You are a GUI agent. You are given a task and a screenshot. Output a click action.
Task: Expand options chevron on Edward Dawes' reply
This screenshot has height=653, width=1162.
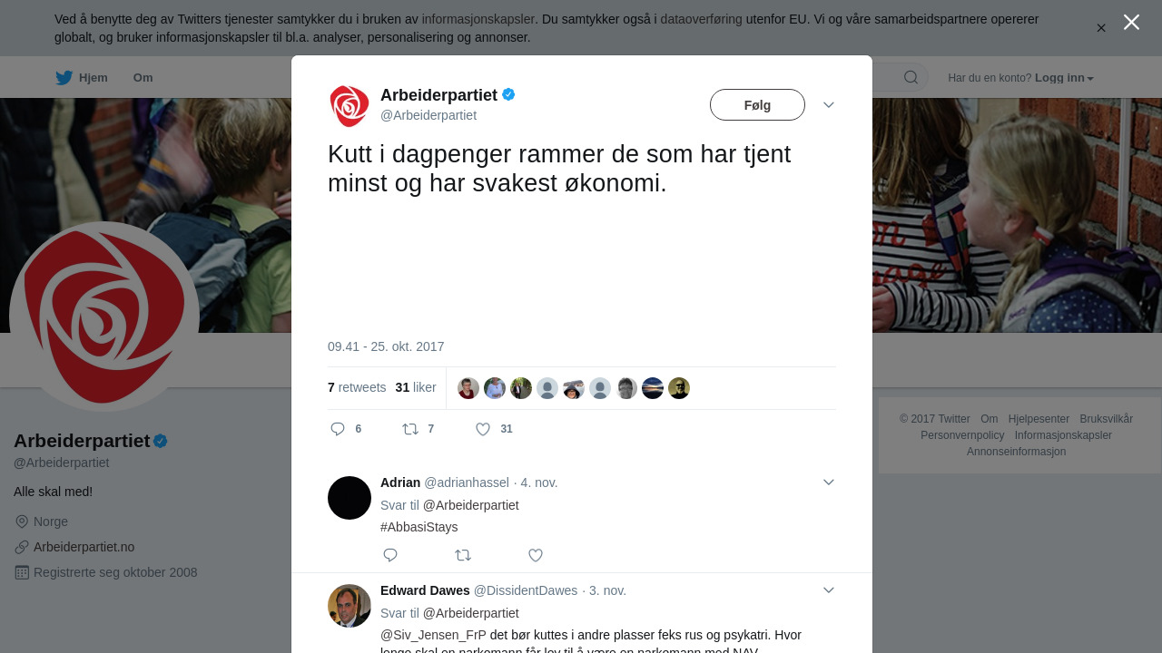[x=829, y=590]
